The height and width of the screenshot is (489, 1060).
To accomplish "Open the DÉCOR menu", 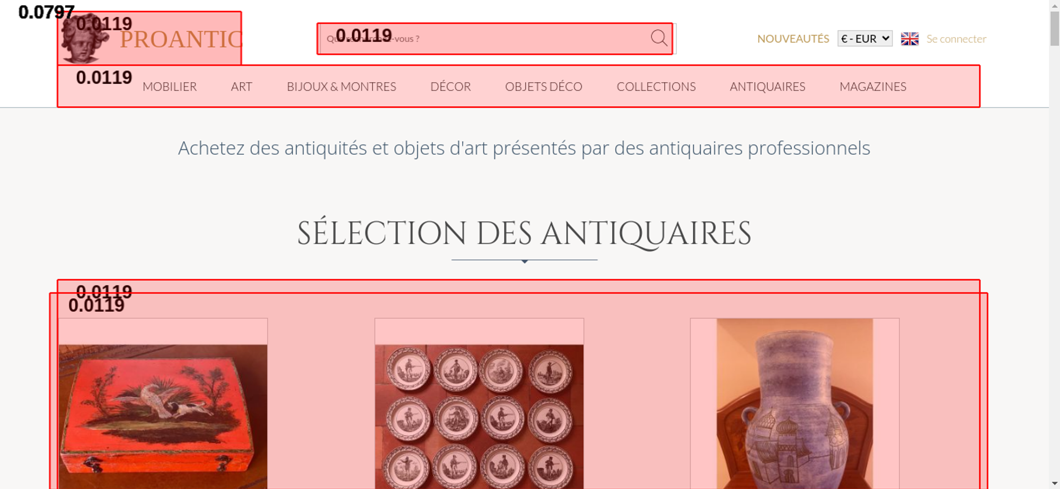I will pyautogui.click(x=450, y=86).
